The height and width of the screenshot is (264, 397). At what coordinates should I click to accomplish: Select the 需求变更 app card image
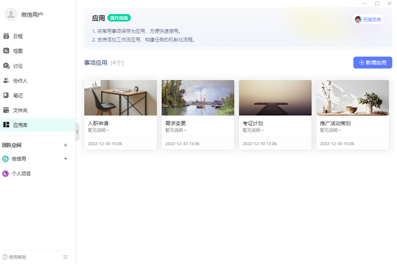pos(198,98)
